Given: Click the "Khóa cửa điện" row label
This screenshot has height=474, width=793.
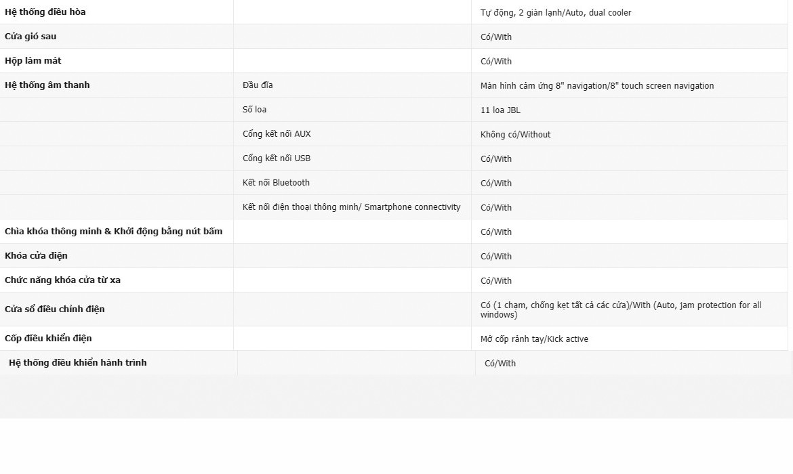Looking at the screenshot, I should pyautogui.click(x=36, y=256).
